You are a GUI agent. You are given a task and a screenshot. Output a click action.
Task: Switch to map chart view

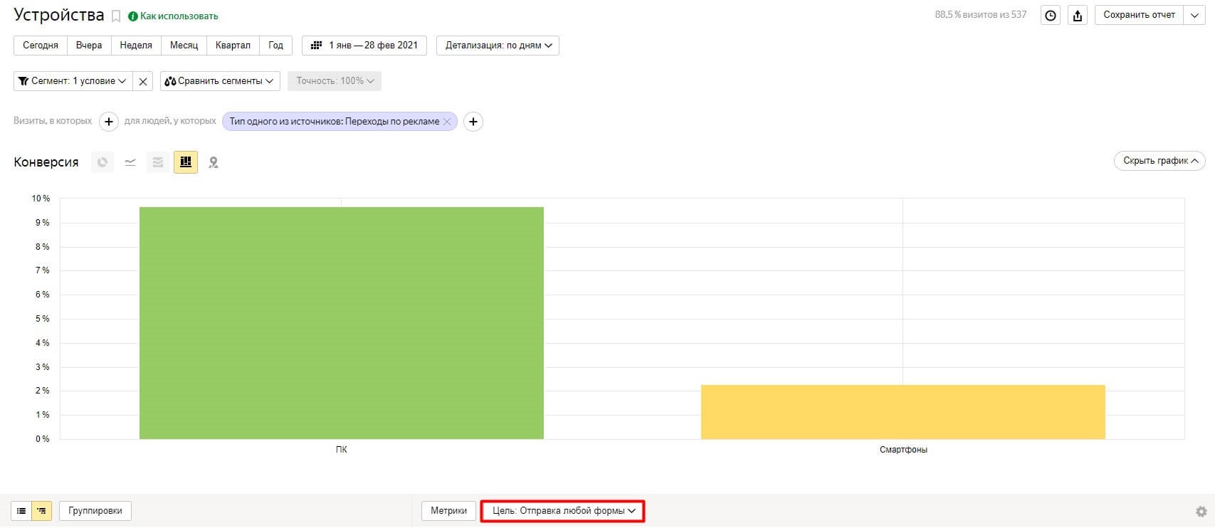[214, 162]
